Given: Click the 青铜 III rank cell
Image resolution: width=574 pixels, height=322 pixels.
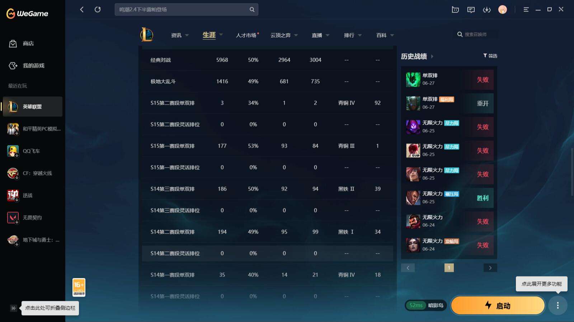Looking at the screenshot, I should 346,146.
